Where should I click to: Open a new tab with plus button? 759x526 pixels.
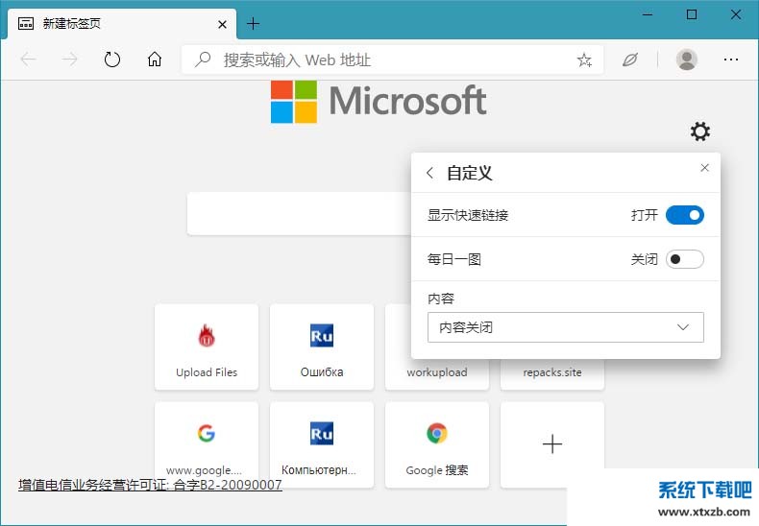pos(254,23)
